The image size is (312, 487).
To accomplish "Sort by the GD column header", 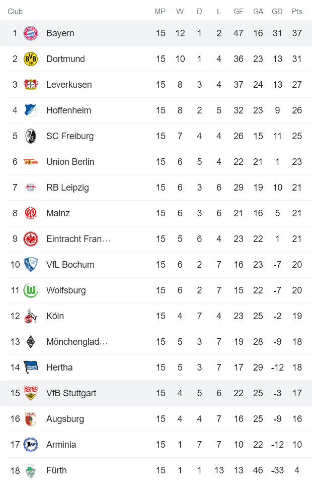I will click(x=277, y=11).
